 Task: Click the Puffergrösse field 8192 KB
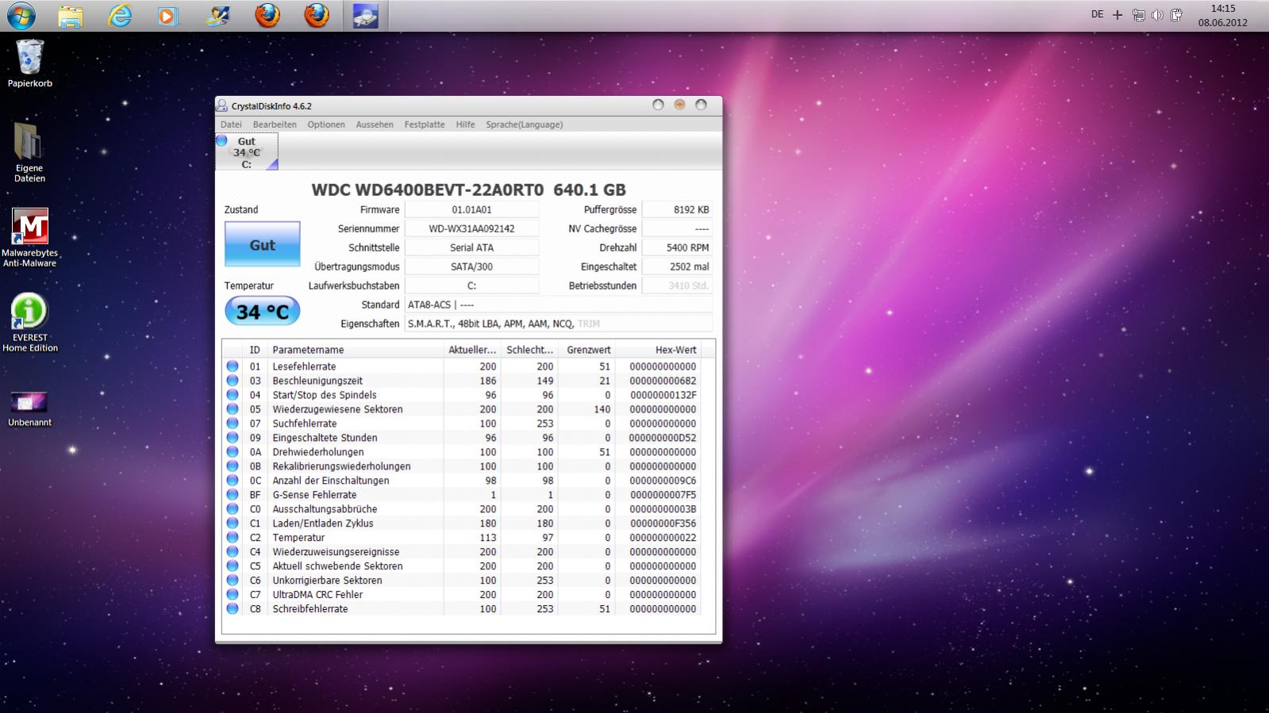pos(677,209)
